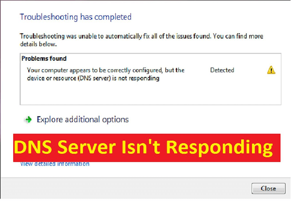Viewport: 291px width, 203px height.
Task: Click Close to dismiss the troubleshooter
Action: [268, 188]
